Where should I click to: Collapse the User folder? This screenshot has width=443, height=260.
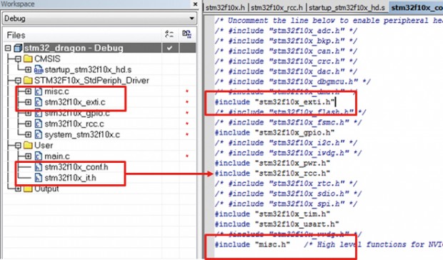(x=18, y=146)
